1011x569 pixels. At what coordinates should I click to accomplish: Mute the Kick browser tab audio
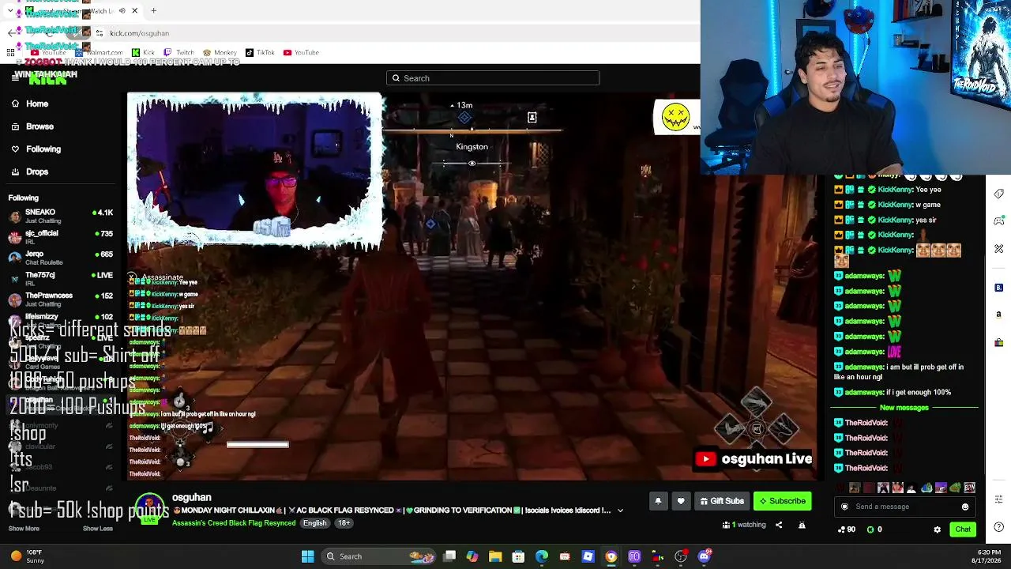click(x=122, y=11)
